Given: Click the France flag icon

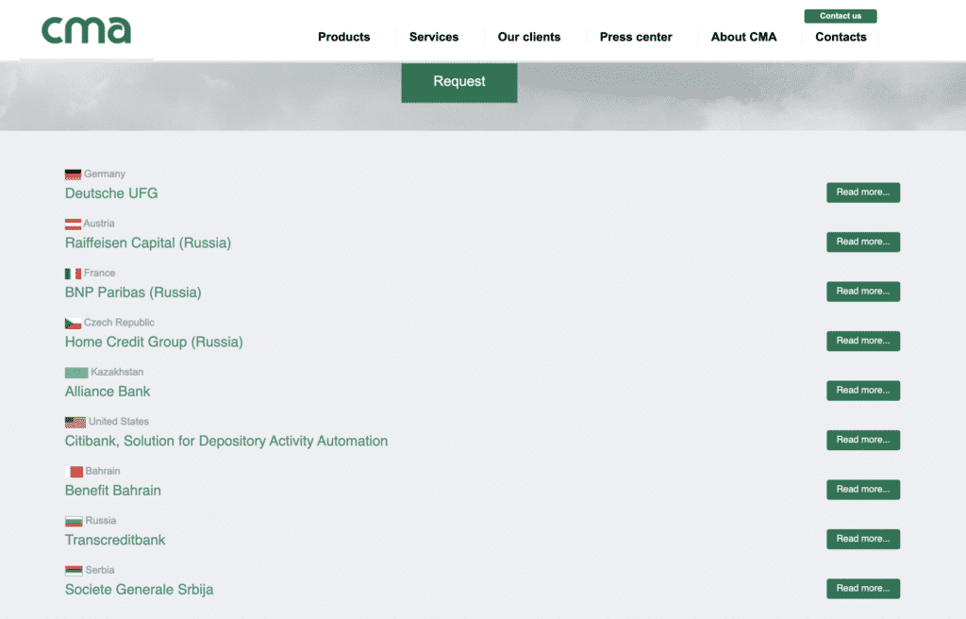Looking at the screenshot, I should click(x=73, y=273).
